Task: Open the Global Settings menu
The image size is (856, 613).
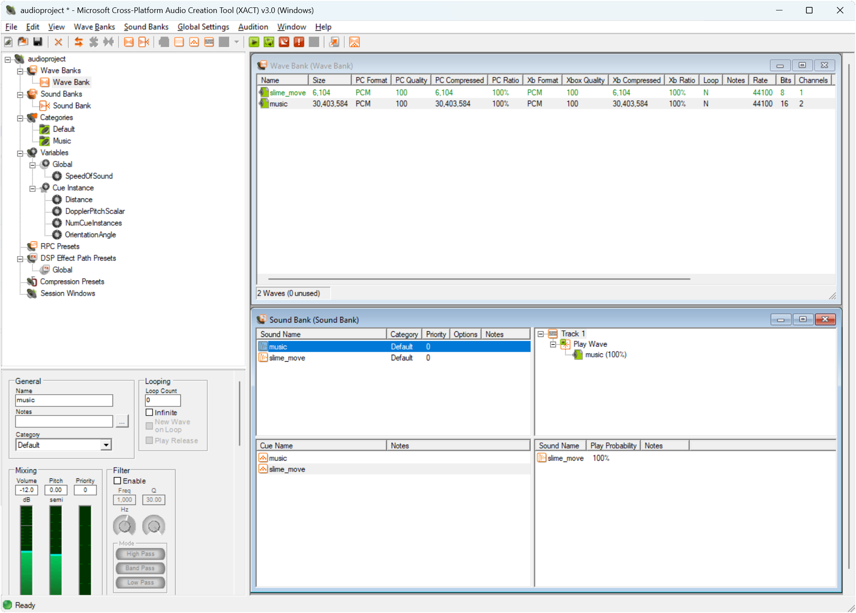Action: (203, 27)
